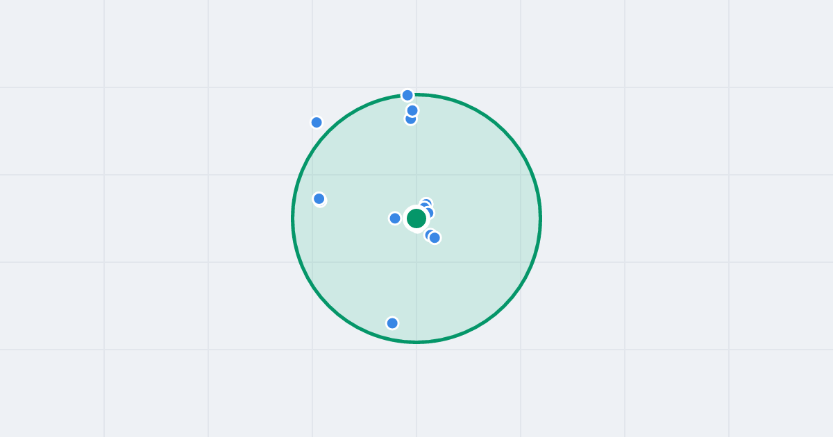This screenshot has width=833, height=437.
Task: Select the upper of two overlapping blue points near the top
Action: (412, 110)
